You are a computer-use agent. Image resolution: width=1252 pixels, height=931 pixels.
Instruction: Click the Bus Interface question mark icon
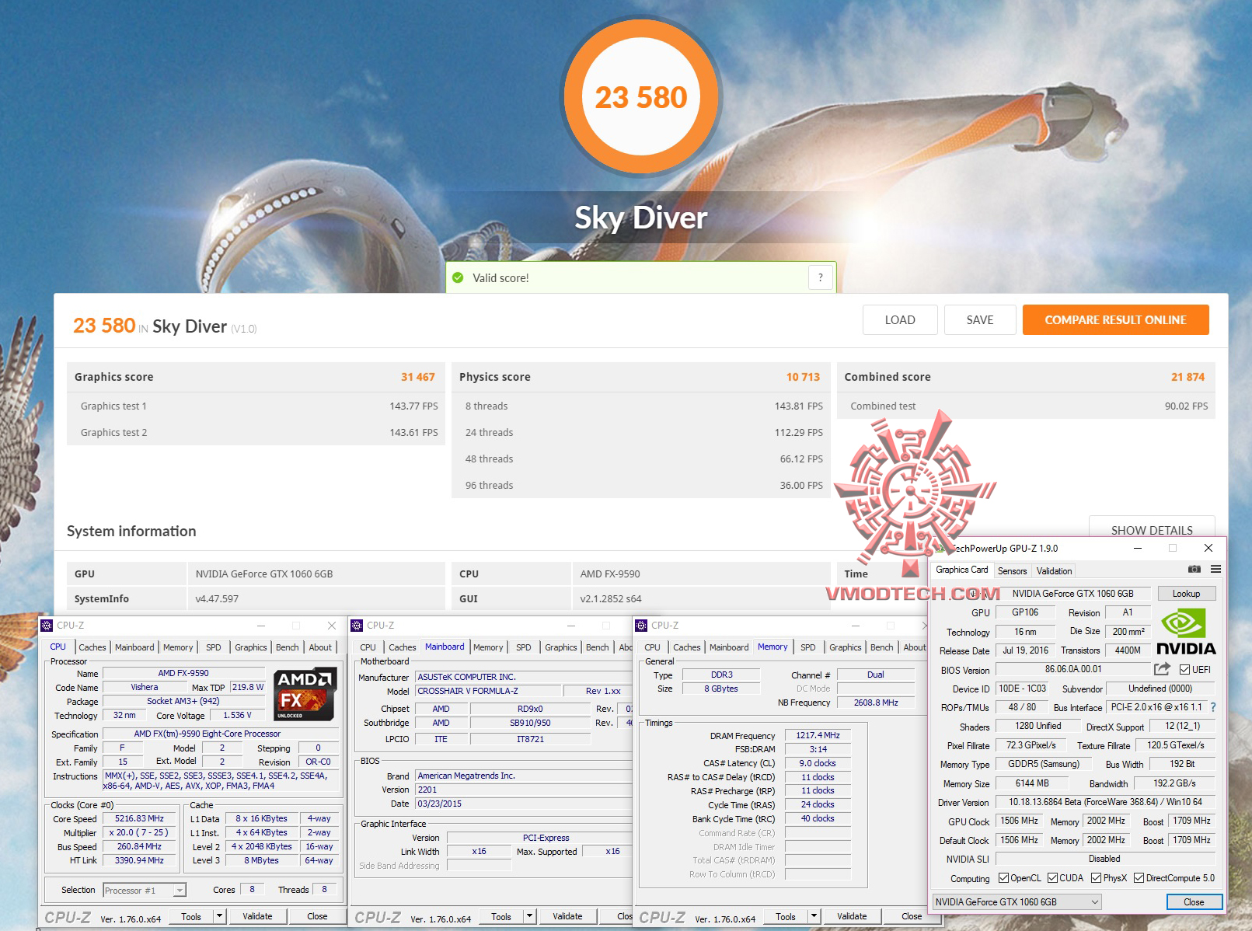pos(1212,707)
